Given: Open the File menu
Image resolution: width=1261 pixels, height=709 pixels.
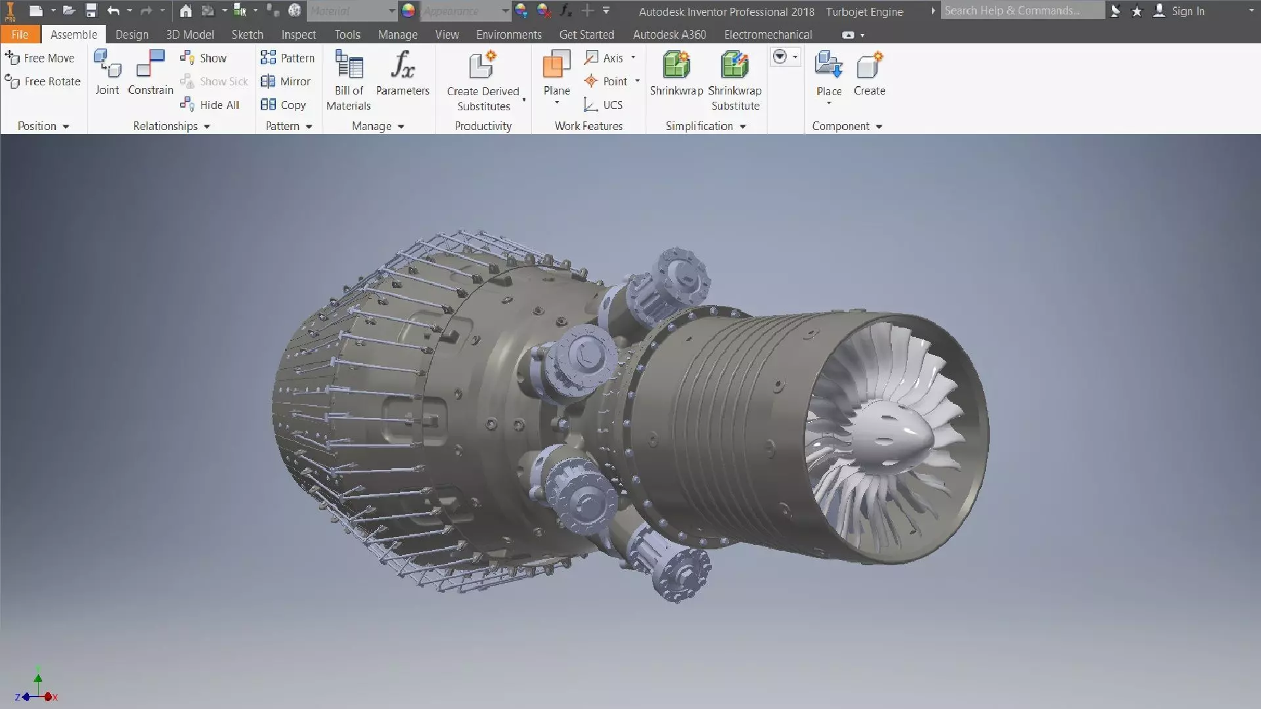Looking at the screenshot, I should pos(20,35).
